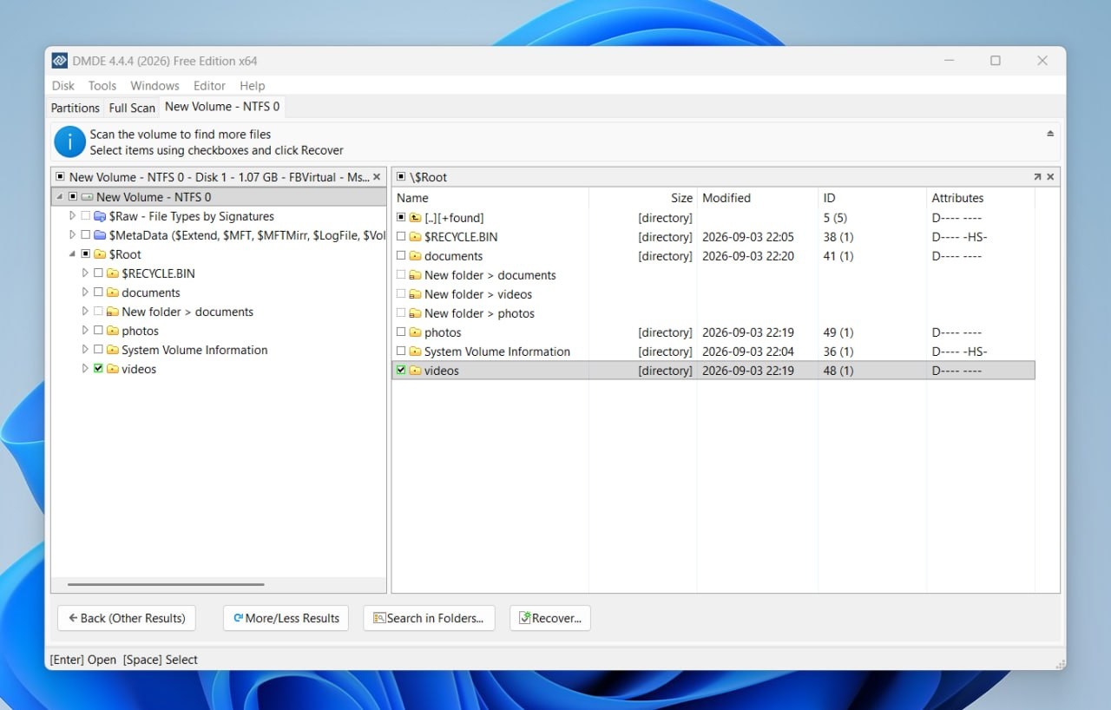
Task: Select the New Volume - NTFS 0 tab
Action: pyautogui.click(x=222, y=107)
